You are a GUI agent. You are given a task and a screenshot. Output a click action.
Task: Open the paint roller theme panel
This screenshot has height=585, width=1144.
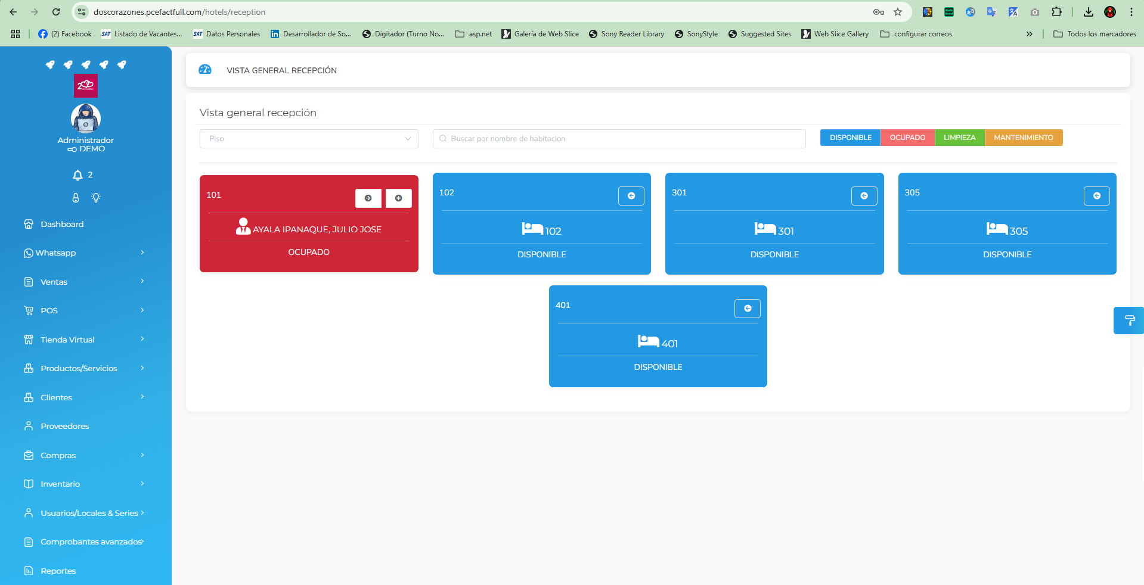pyautogui.click(x=1129, y=320)
